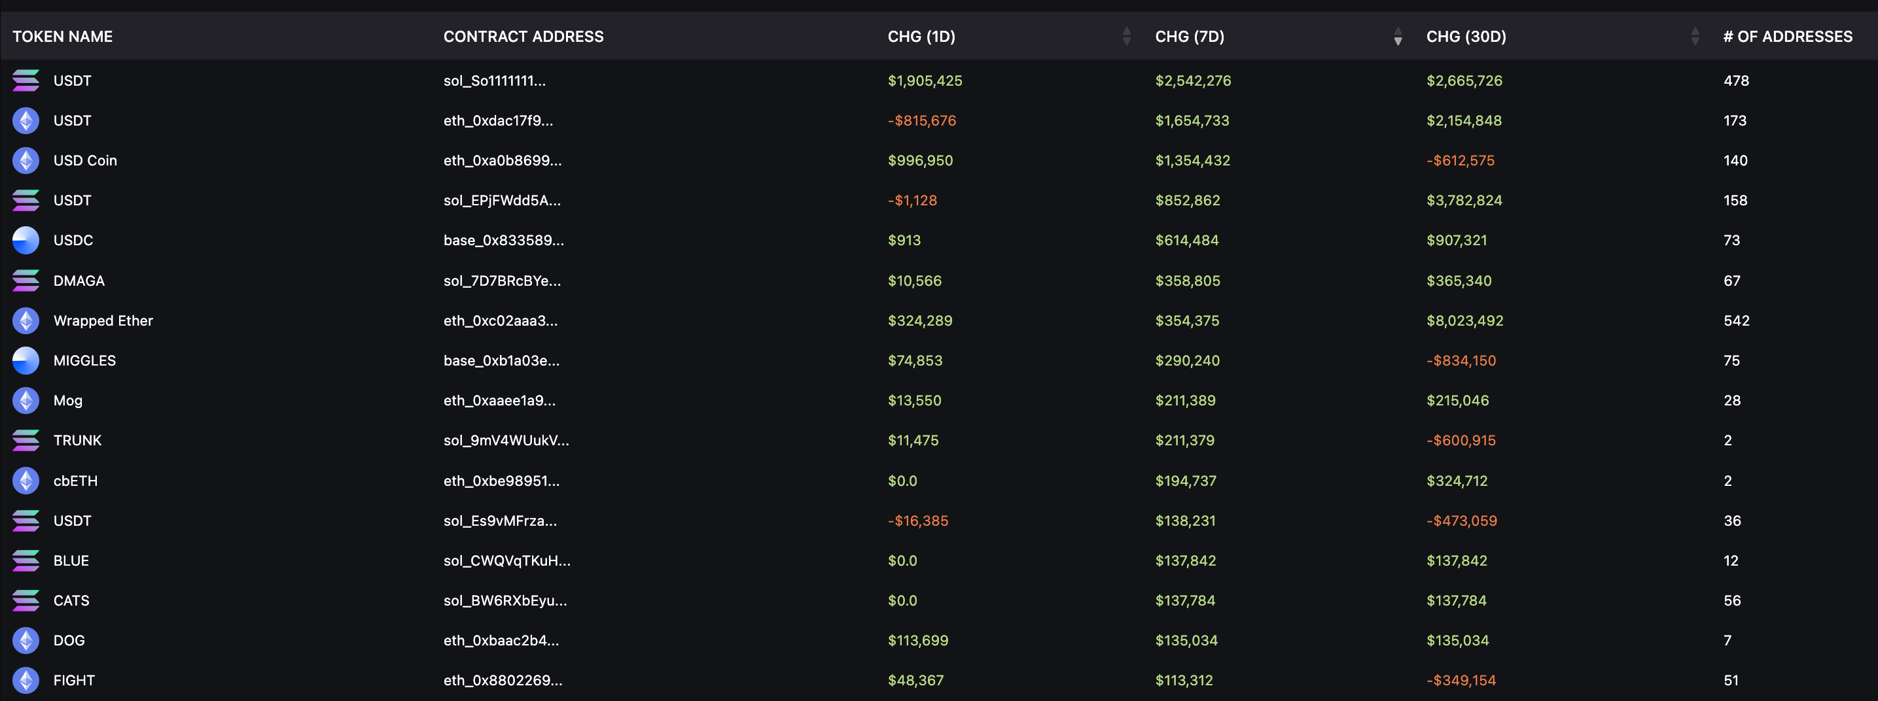Click the Ethereum icon beside Mog
Viewport: 1878px width, 701px height.
click(x=26, y=400)
